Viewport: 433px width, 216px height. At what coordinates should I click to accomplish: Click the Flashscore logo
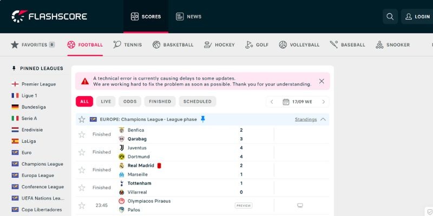(x=49, y=17)
